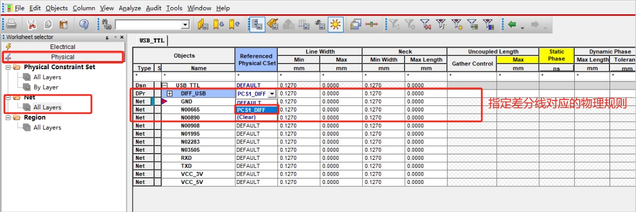Click the filter icon with star
Viewport: 636px width, 212px height.
click(457, 24)
